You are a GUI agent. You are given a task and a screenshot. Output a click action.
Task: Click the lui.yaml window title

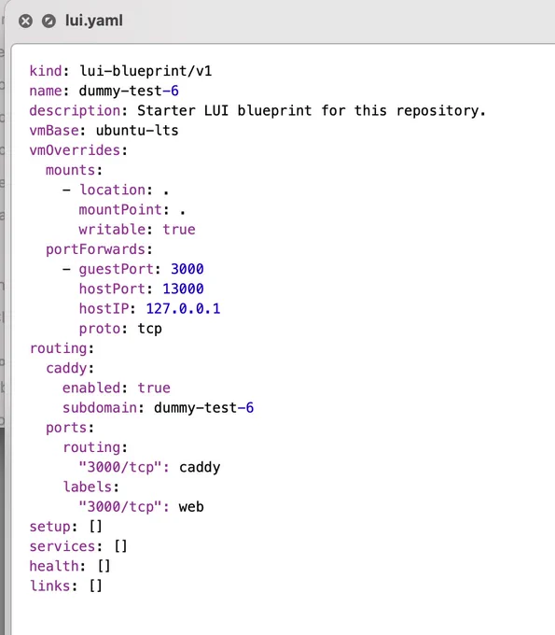pos(94,21)
